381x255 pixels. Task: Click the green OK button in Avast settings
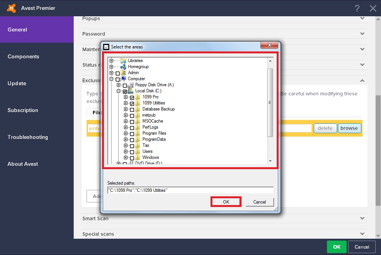coord(337,247)
